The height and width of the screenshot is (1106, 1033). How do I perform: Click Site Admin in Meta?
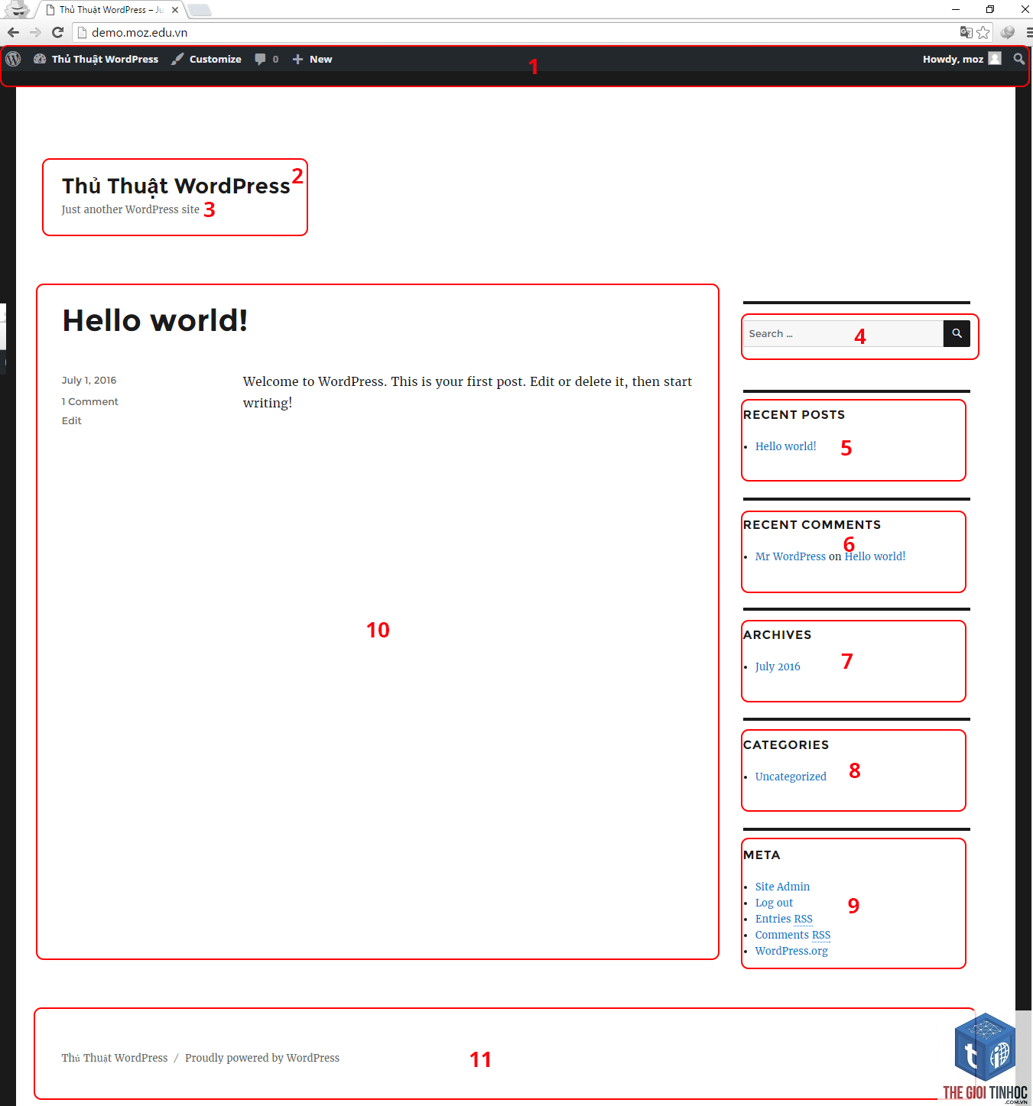[x=782, y=887]
